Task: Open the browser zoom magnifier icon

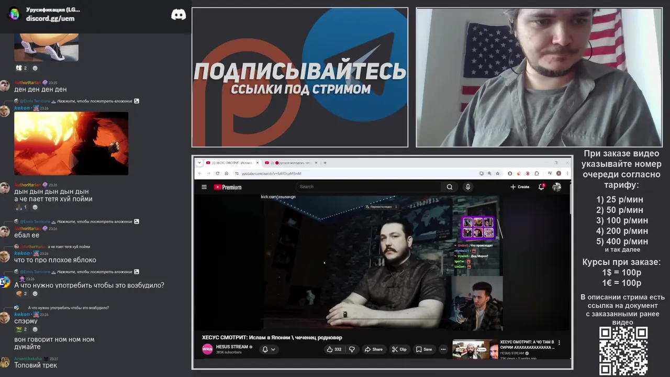Action: (x=489, y=173)
